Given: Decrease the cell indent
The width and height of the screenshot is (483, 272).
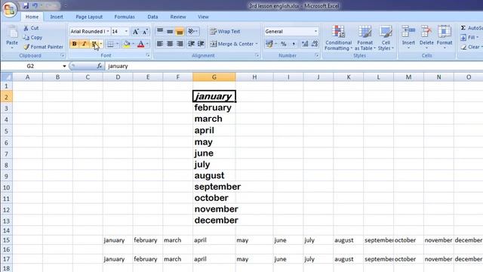Looking at the screenshot, I should 191,44.
